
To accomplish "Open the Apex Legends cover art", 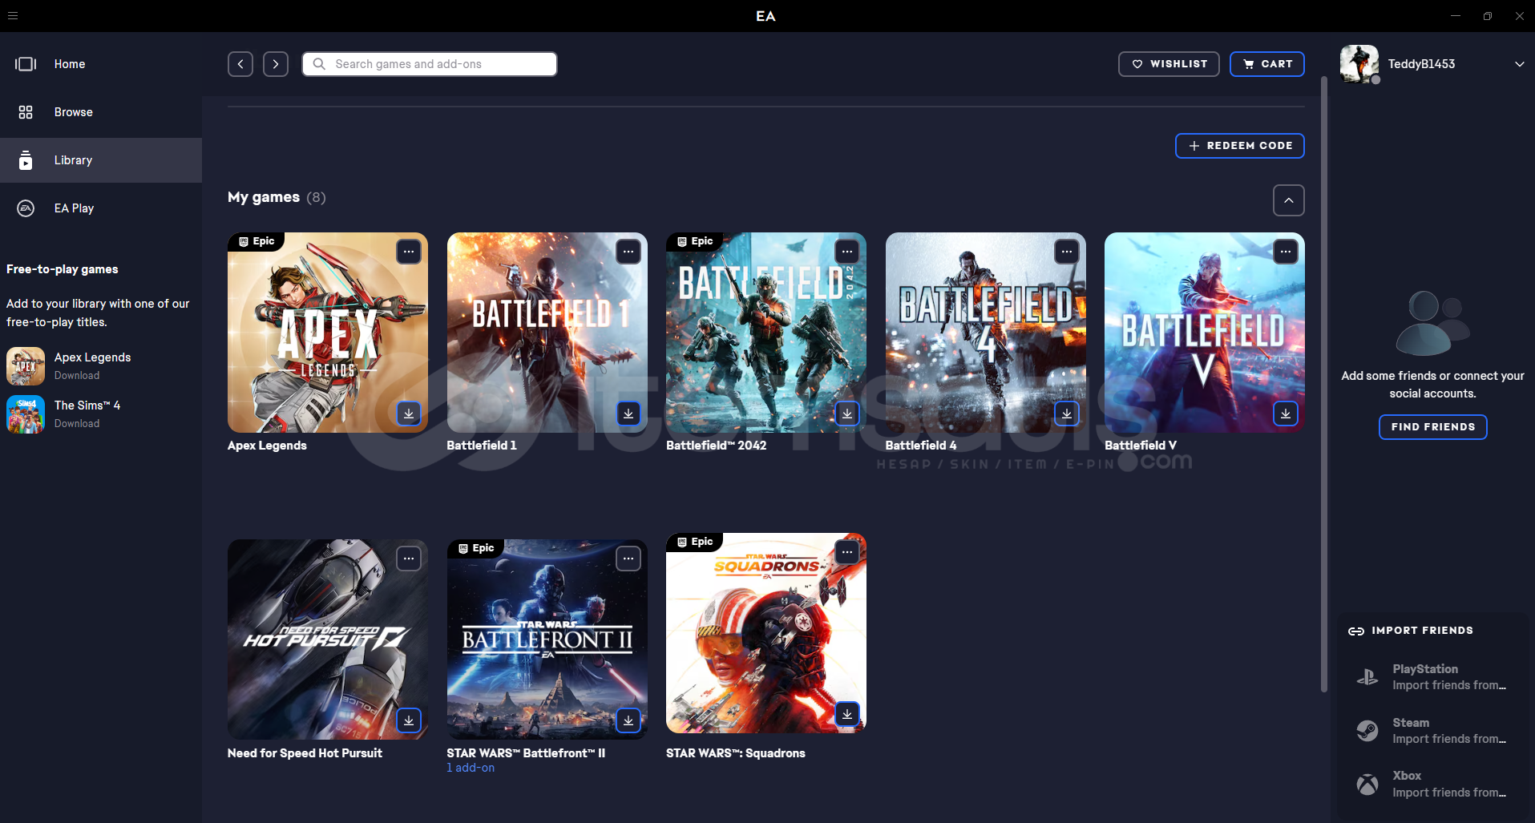I will [328, 333].
